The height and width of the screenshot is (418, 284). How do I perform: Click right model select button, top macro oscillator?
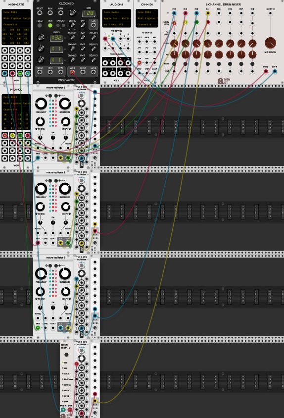point(56,96)
